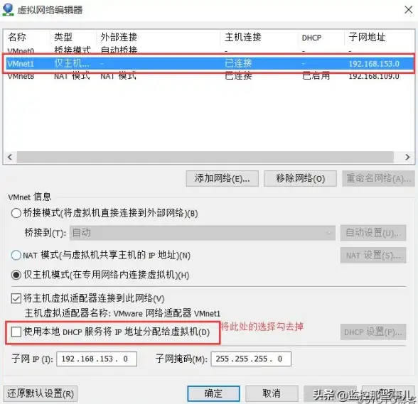Click subnet address 192.168.109.0 cell
The width and height of the screenshot is (418, 404).
point(374,76)
